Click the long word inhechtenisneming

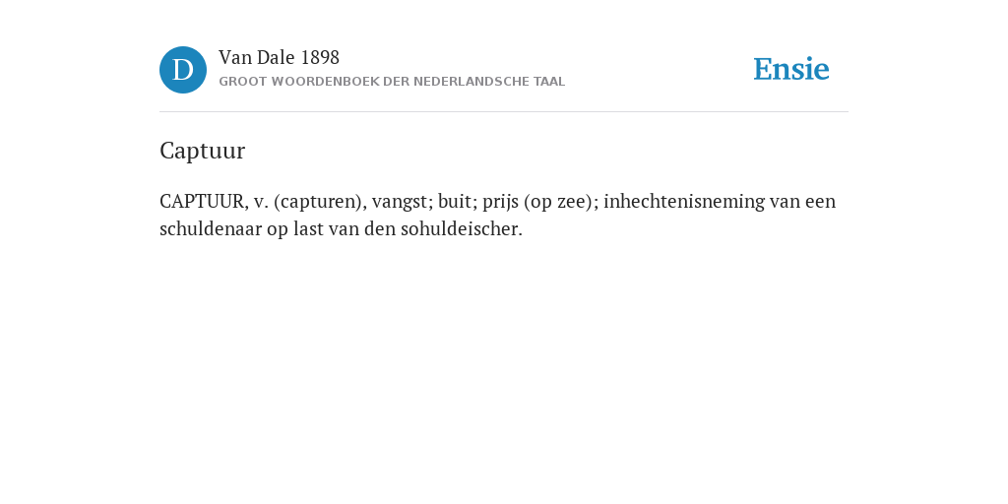point(684,202)
